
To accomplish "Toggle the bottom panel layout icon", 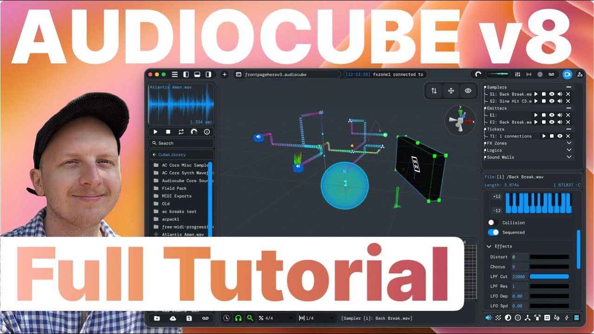I will (x=197, y=74).
